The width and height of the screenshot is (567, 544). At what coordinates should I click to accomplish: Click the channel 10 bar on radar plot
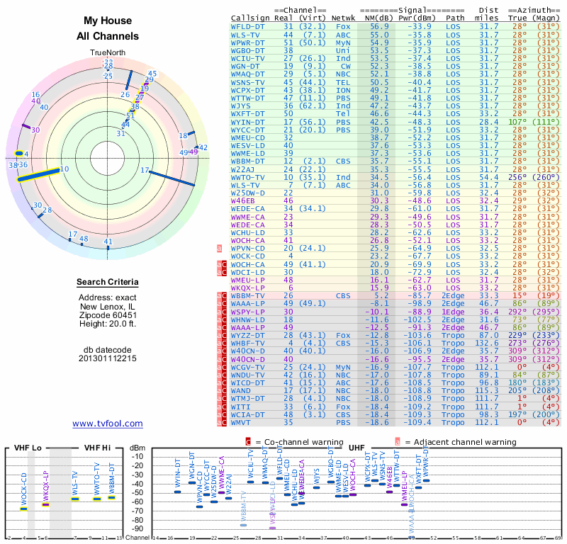[39, 174]
